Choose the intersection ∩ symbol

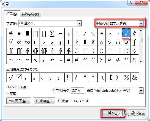coord(118,42)
